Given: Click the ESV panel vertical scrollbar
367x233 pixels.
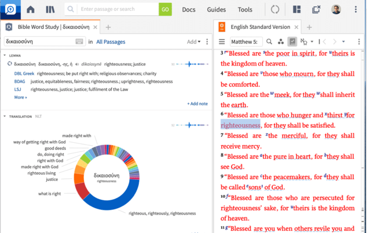Looking at the screenshot, I should click(363, 140).
